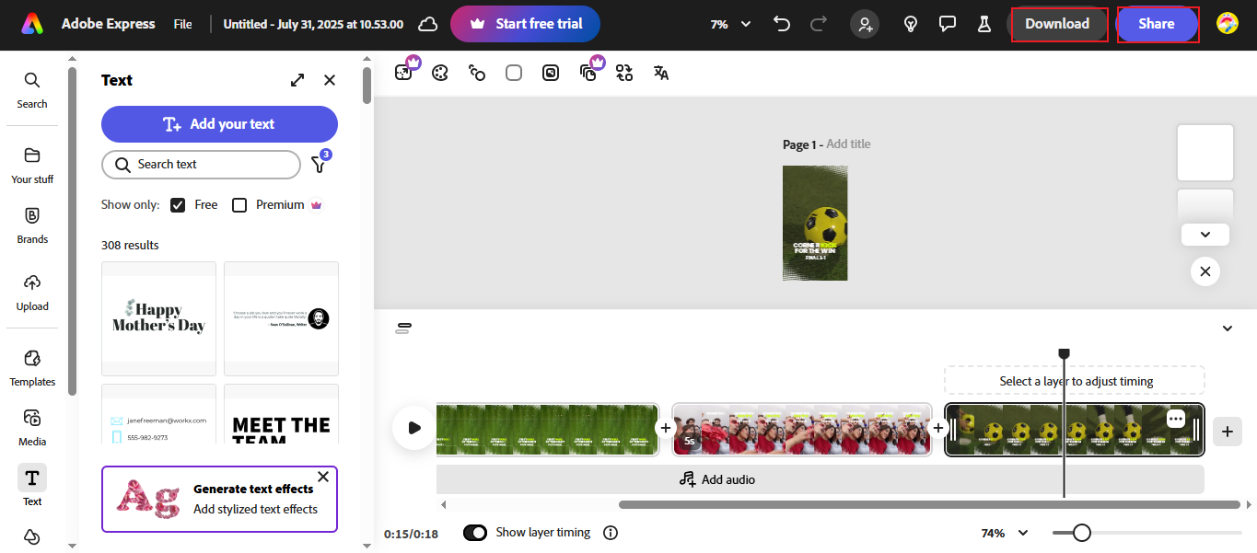Invite collaborators with the add-person icon
Image resolution: width=1257 pixels, height=553 pixels.
(865, 24)
